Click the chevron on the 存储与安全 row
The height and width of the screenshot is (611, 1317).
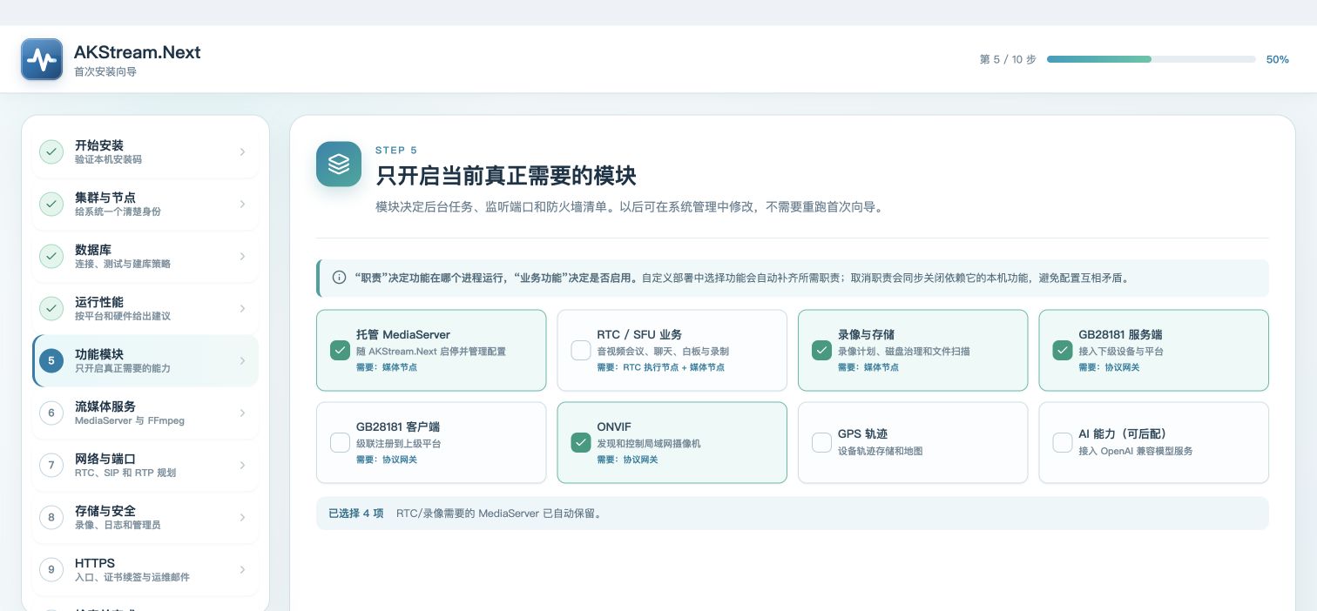pos(242,517)
